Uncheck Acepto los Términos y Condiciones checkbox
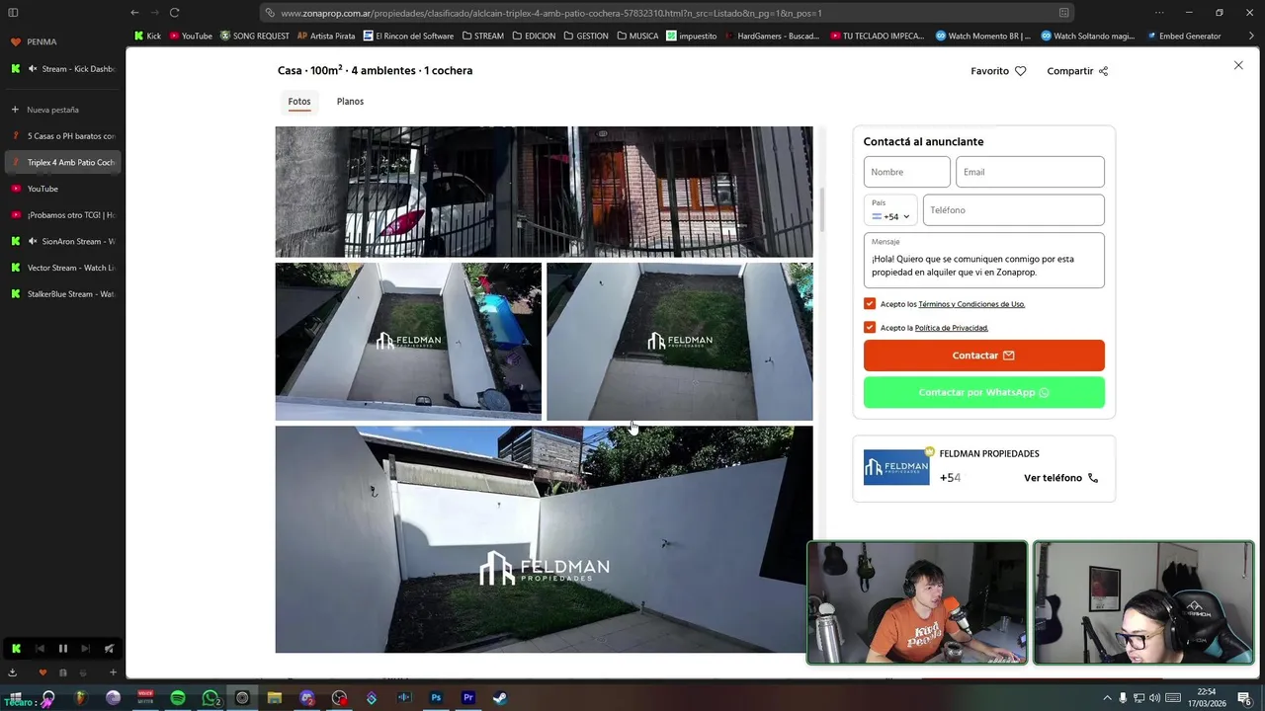The width and height of the screenshot is (1265, 711). click(870, 304)
